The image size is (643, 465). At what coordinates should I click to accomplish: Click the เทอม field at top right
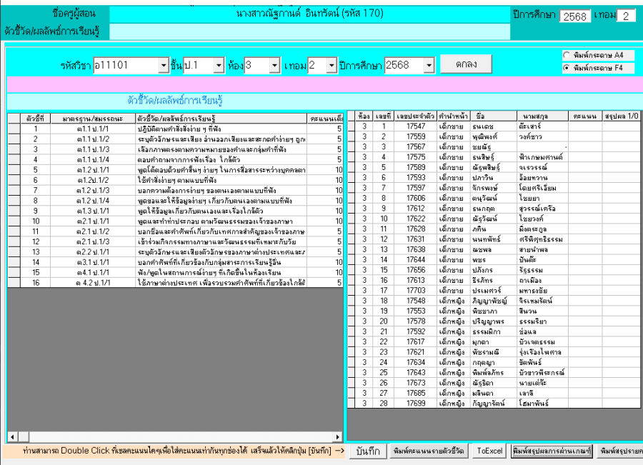click(x=626, y=16)
